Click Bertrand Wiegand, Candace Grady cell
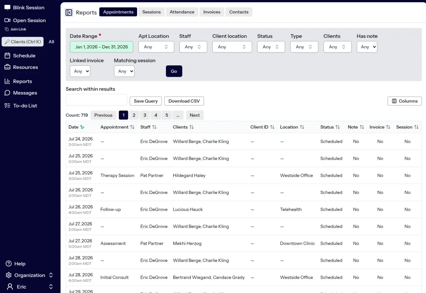 (x=209, y=277)
